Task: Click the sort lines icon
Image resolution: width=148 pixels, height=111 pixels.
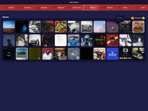Action: [x=118, y=18]
